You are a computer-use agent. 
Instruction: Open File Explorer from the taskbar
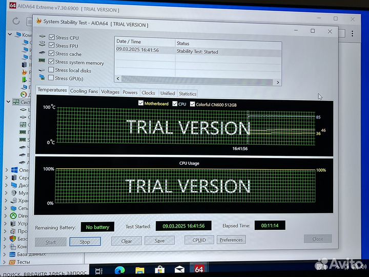point(139,270)
